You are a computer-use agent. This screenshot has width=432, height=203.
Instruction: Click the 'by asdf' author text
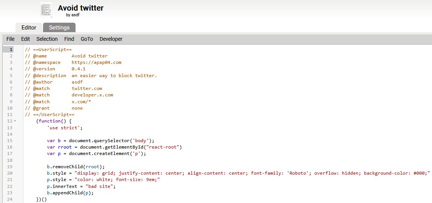(x=73, y=15)
